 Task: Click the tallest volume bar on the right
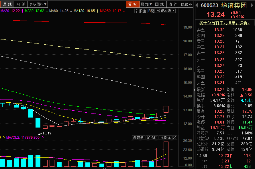tap(166, 154)
